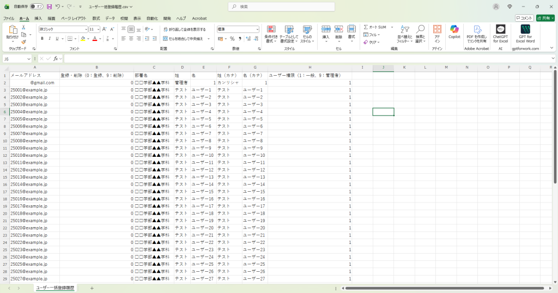Click the yellow fill color swatch

pyautogui.click(x=82, y=39)
